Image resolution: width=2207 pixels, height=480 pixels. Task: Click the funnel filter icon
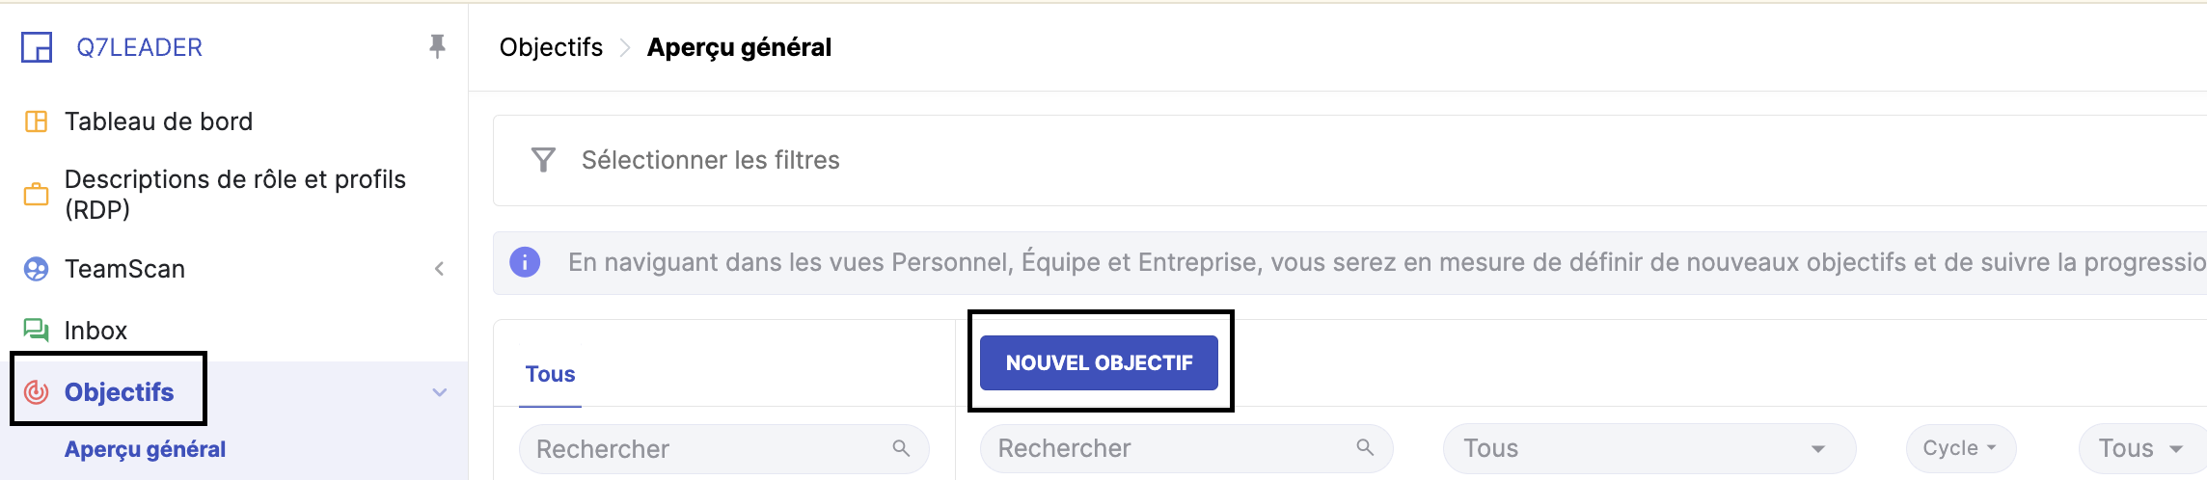click(543, 160)
